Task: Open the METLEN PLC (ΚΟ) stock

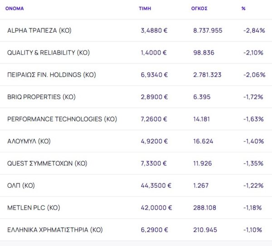Action: 34,208
